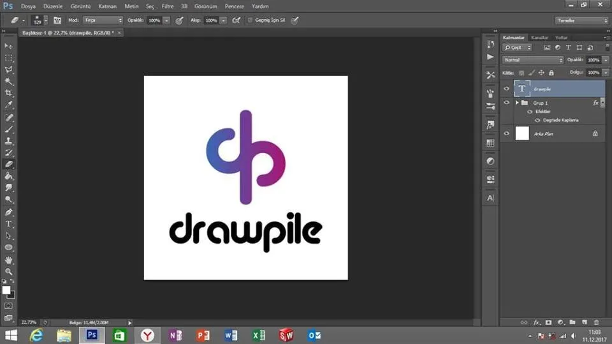Open the Çeşit layer filter dropdown

click(517, 47)
